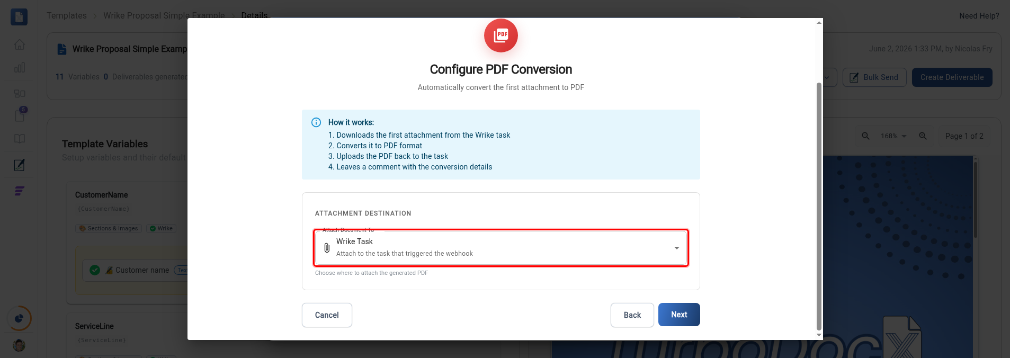Click the Next button
Viewport: 1010px width, 358px height.
pos(679,315)
